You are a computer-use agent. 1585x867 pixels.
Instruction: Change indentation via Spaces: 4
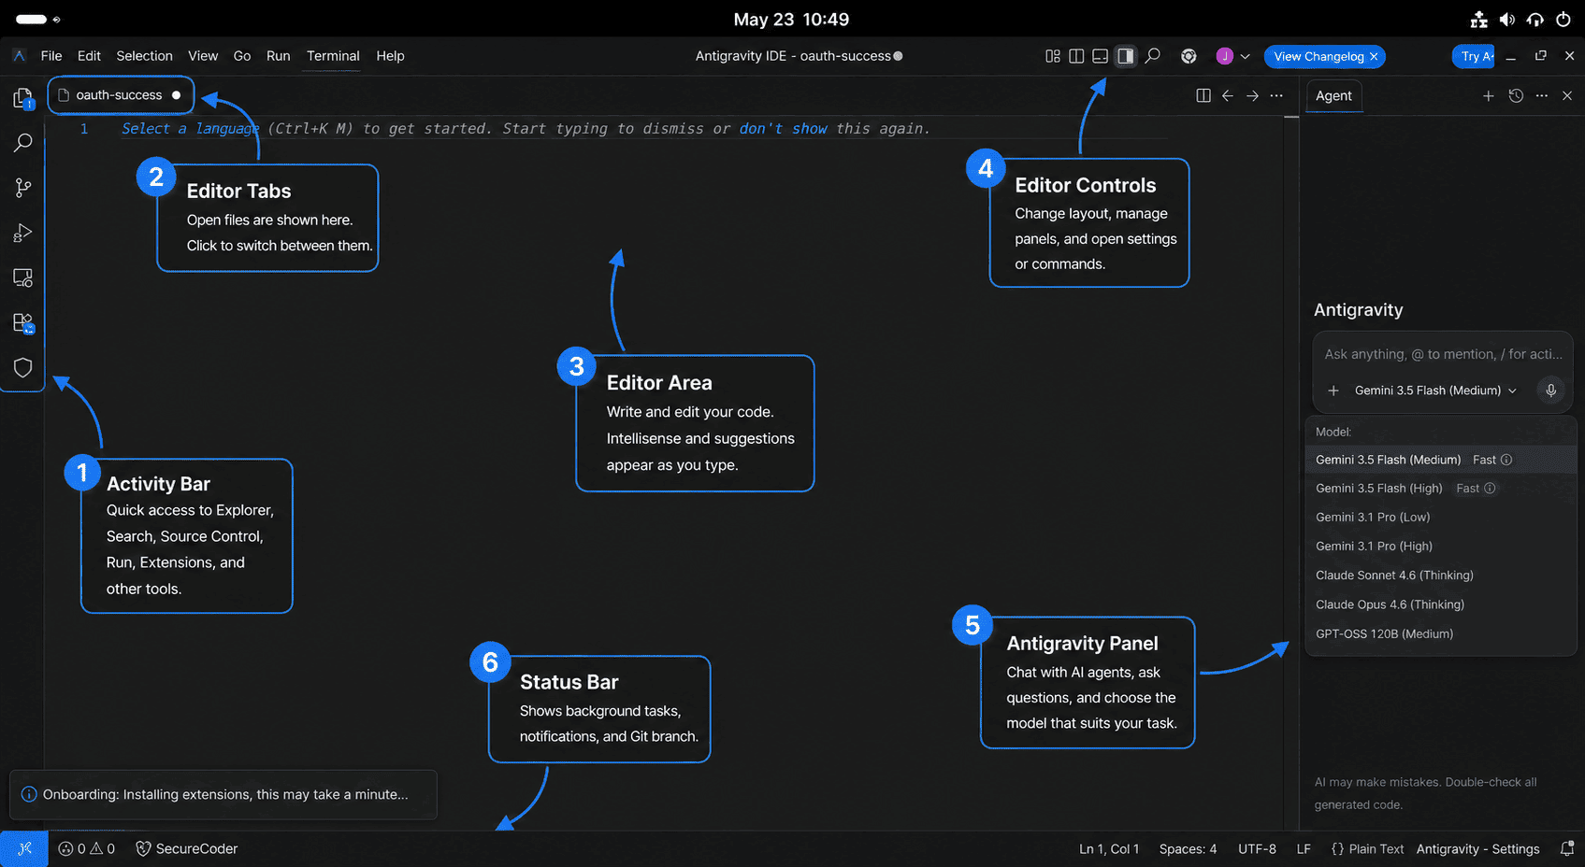[x=1188, y=848]
